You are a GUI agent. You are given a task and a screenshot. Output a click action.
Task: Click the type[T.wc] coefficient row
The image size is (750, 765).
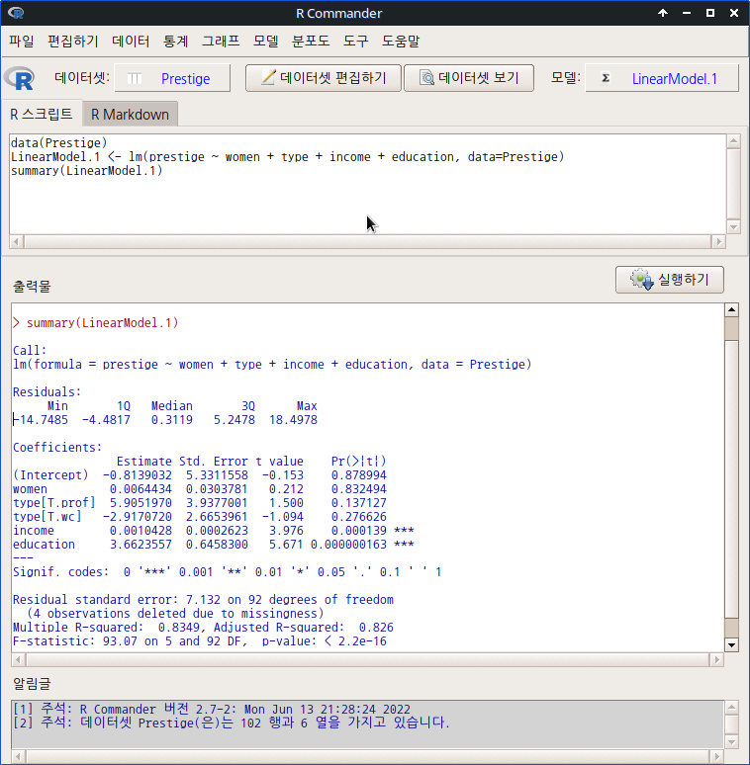coord(199,517)
